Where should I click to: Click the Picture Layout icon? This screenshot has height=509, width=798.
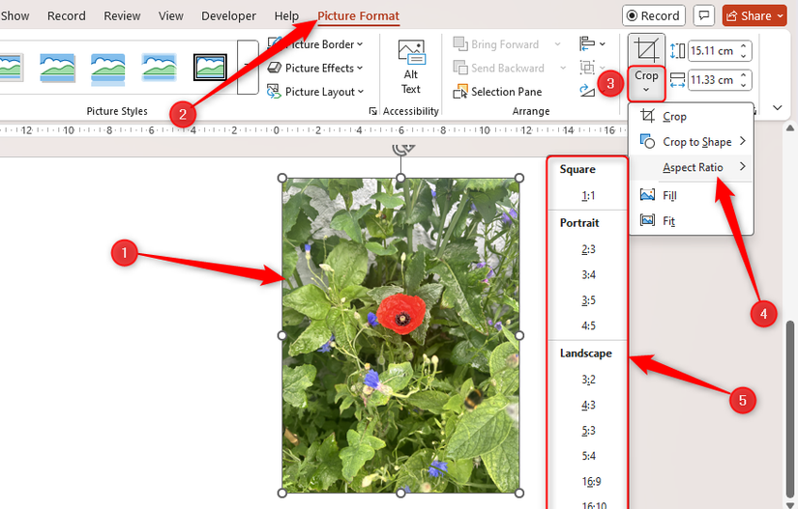[x=275, y=92]
